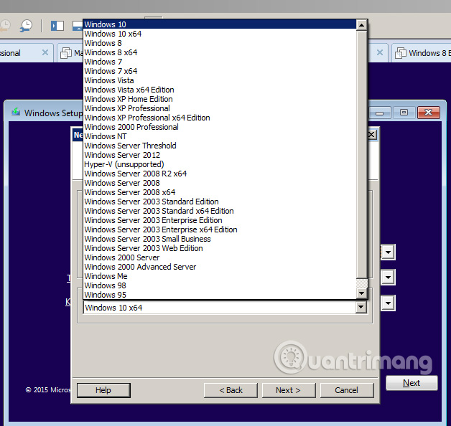Collapse the Windows 10 x64 version combo box
451x426 pixels.
361,308
